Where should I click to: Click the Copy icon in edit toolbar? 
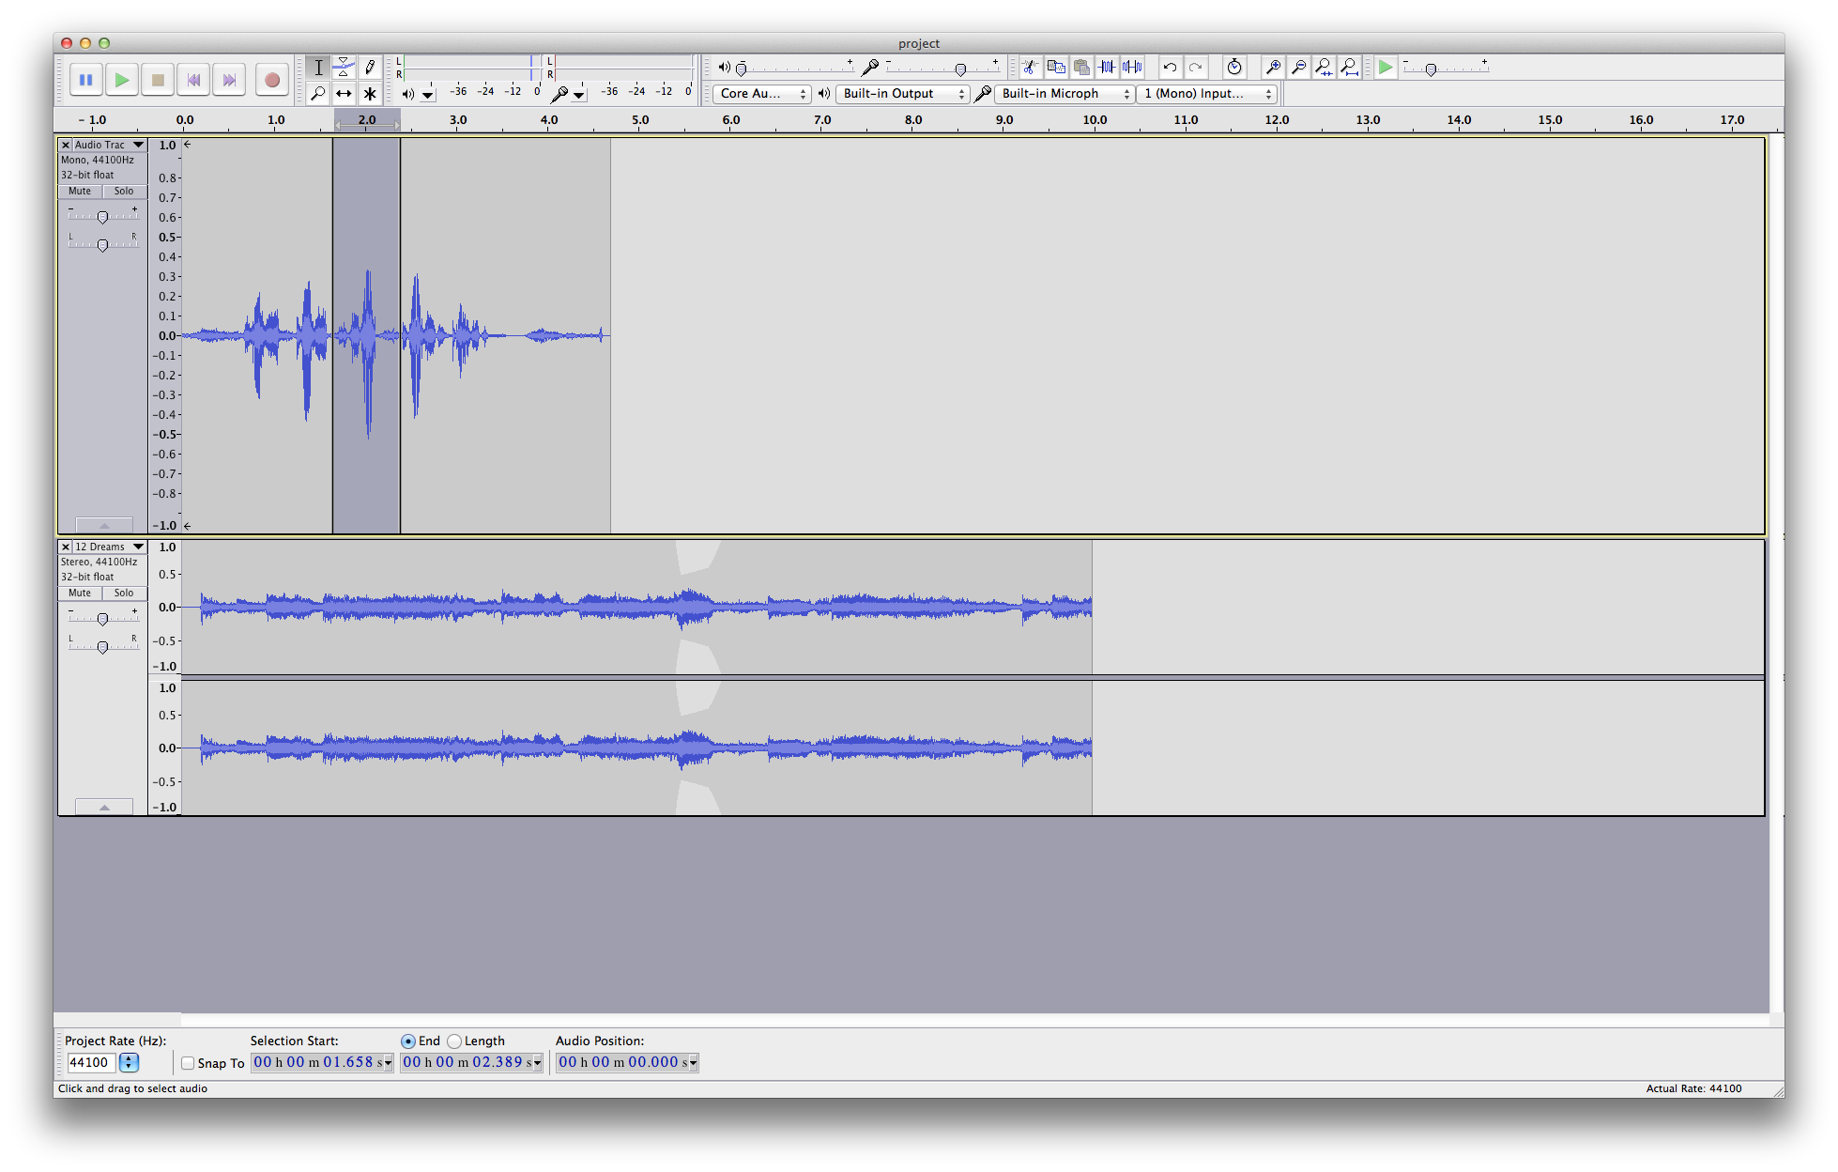click(x=1056, y=67)
